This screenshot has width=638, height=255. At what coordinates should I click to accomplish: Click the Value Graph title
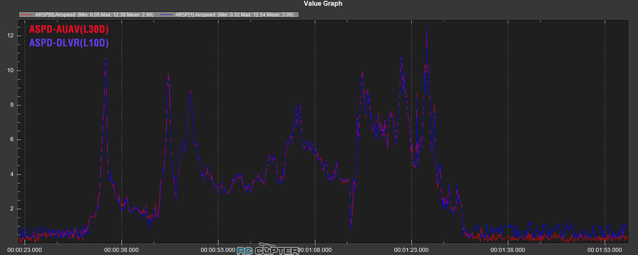[x=323, y=4]
